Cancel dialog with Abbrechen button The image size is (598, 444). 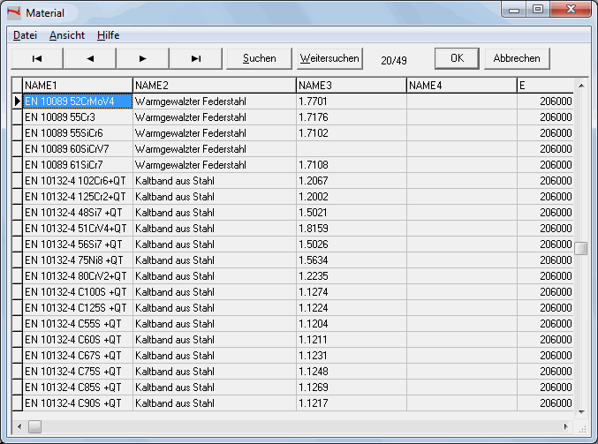tap(517, 58)
